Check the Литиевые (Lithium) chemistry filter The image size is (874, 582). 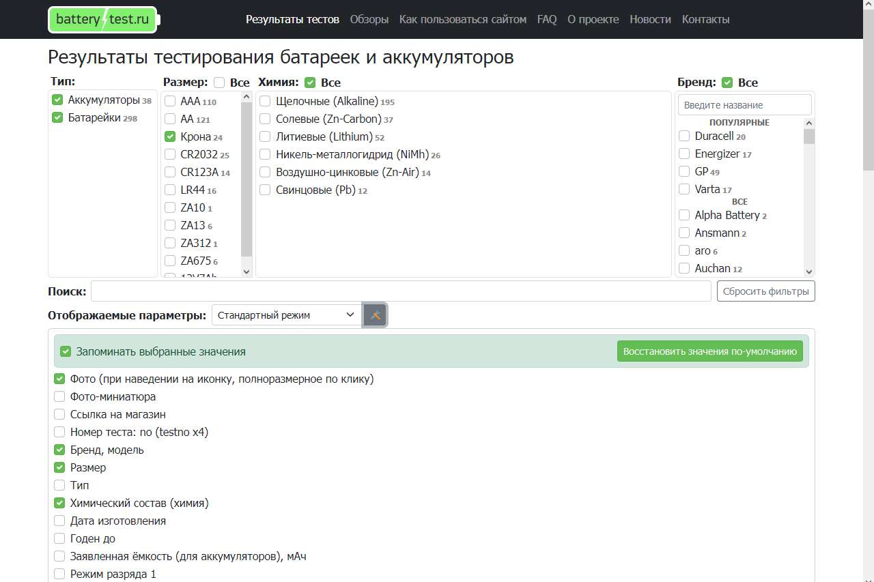[x=264, y=136]
